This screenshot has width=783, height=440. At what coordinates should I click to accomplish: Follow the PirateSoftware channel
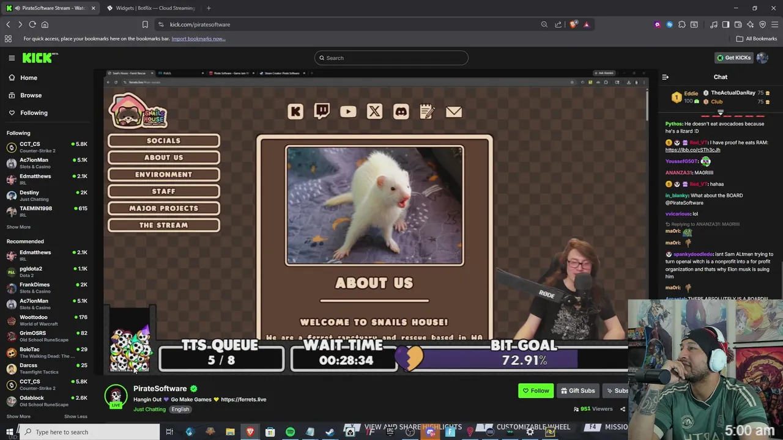536,391
